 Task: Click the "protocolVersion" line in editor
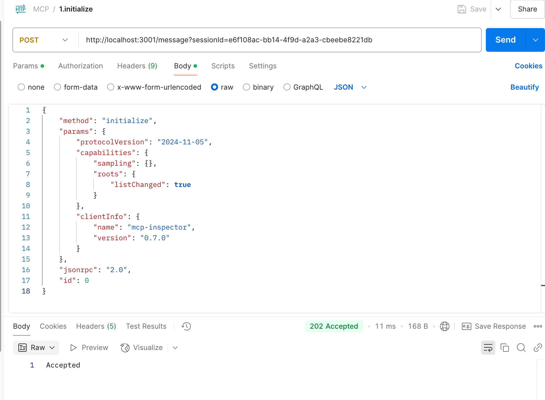click(144, 142)
